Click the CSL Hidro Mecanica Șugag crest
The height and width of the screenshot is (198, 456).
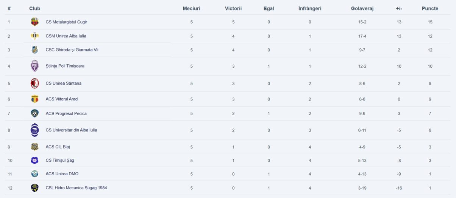[34, 188]
